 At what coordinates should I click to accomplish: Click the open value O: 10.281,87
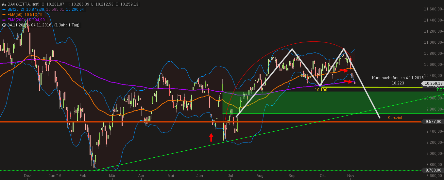pos(53,4)
